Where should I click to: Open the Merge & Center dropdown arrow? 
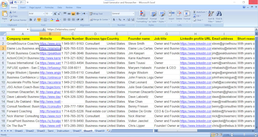coord(109,20)
